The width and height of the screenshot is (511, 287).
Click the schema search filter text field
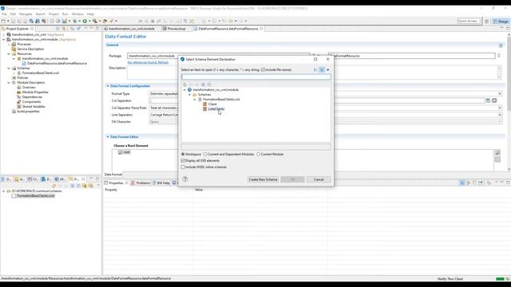tap(255, 77)
